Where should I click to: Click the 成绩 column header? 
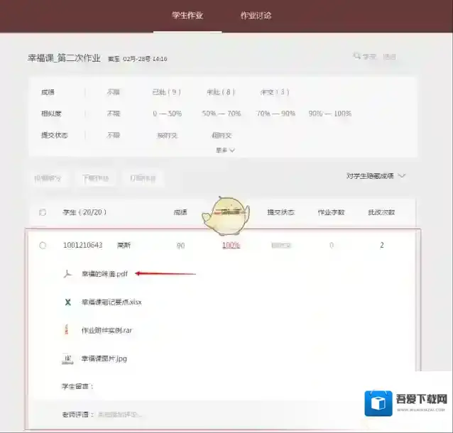[x=180, y=212]
